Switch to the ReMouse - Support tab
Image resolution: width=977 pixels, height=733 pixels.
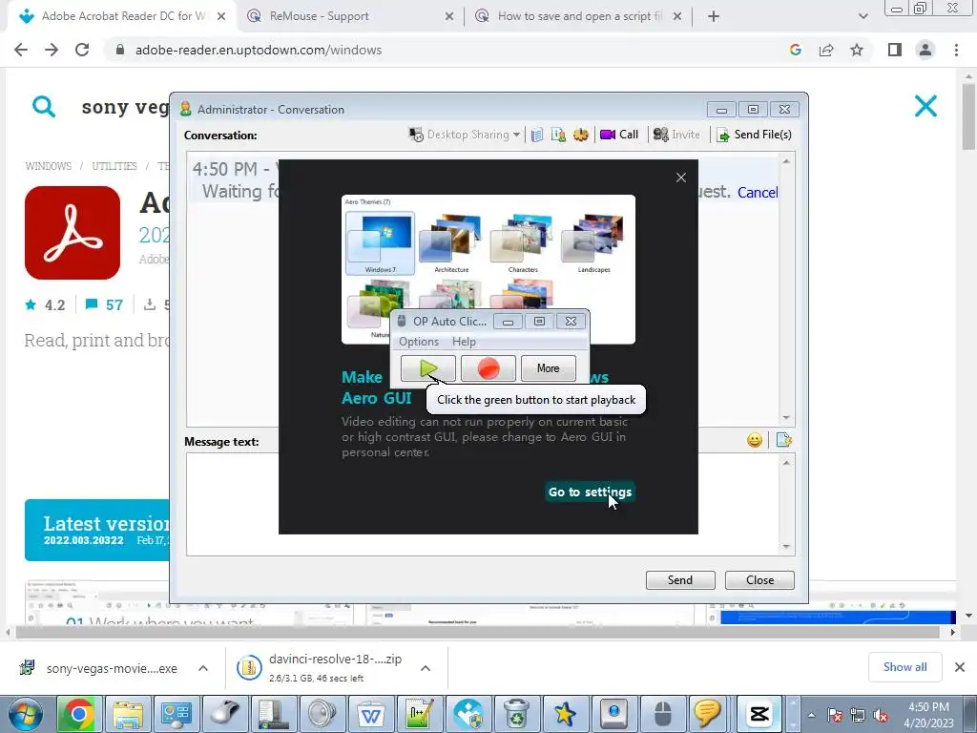(349, 16)
